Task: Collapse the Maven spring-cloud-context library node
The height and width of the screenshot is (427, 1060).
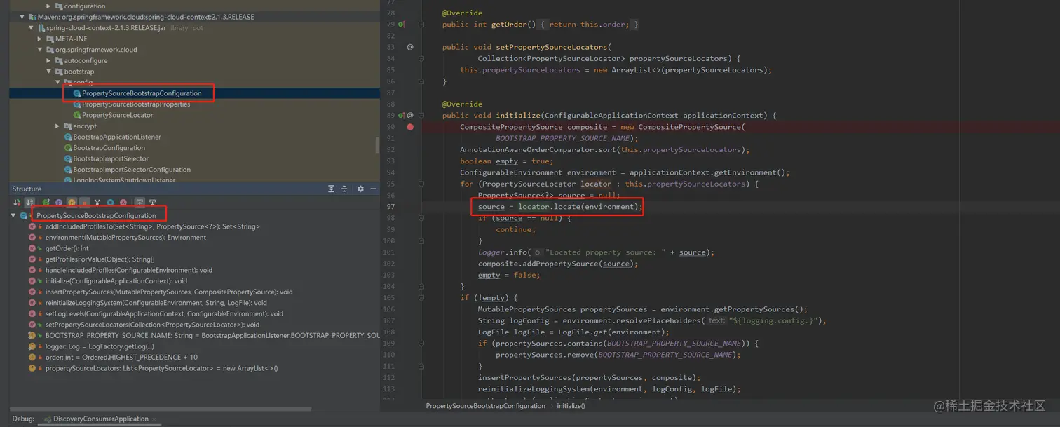Action: pos(22,17)
